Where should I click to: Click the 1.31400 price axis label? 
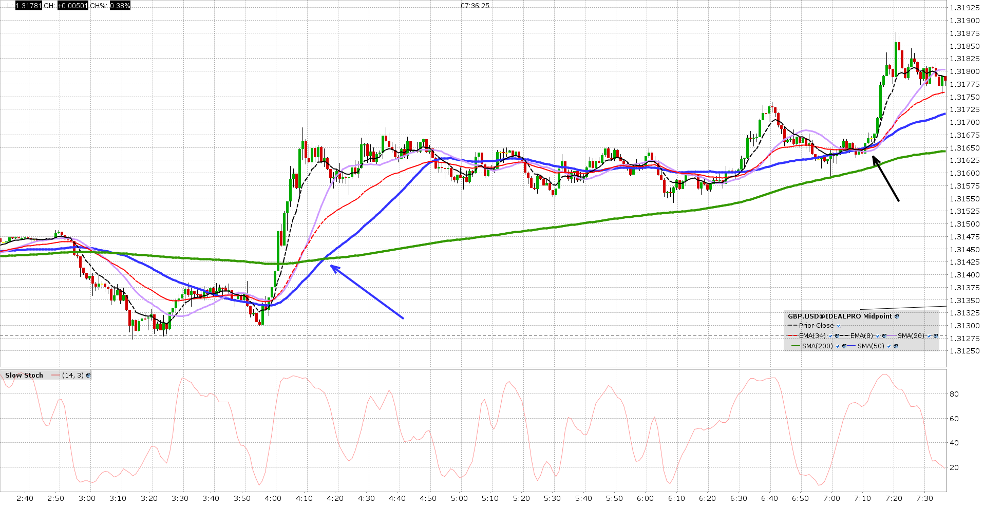pos(964,275)
